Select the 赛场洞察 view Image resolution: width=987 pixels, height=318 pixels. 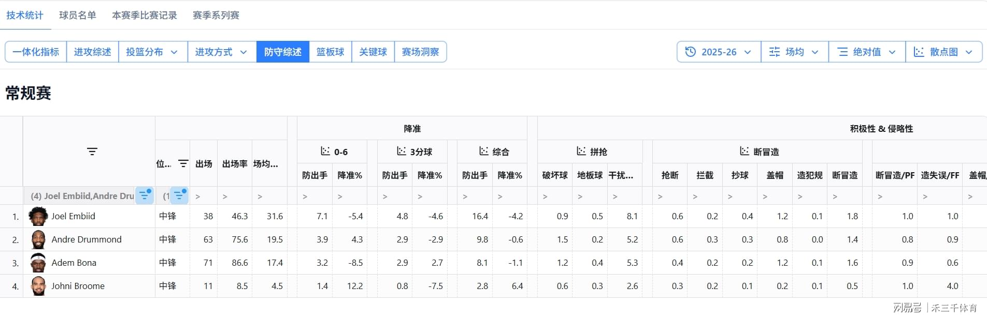[420, 52]
